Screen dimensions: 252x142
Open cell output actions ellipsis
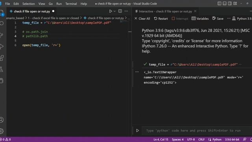(137, 72)
